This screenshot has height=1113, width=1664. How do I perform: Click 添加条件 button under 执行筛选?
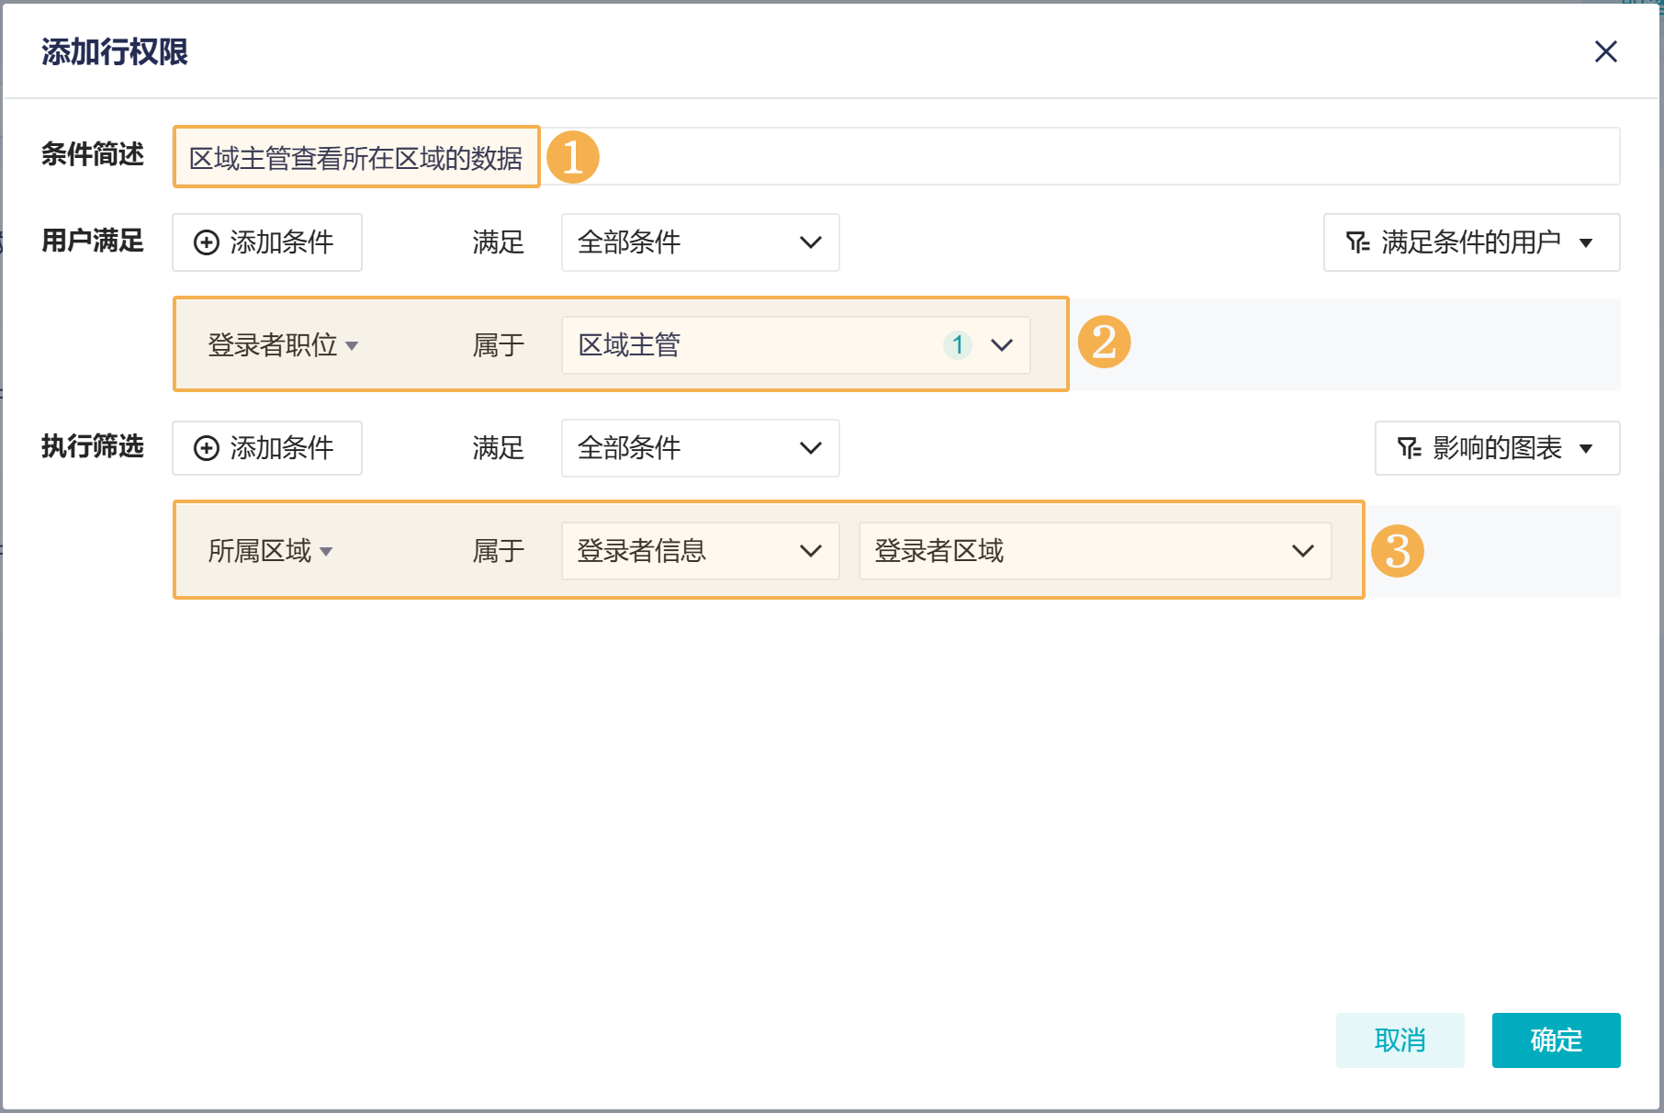266,448
